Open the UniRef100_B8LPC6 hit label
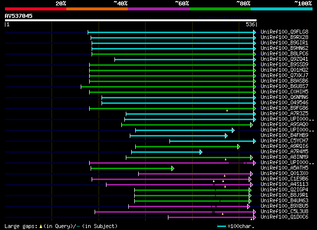 (x=284, y=54)
